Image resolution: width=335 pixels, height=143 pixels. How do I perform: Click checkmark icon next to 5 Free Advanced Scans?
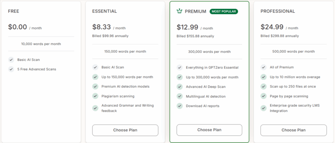(11, 69)
